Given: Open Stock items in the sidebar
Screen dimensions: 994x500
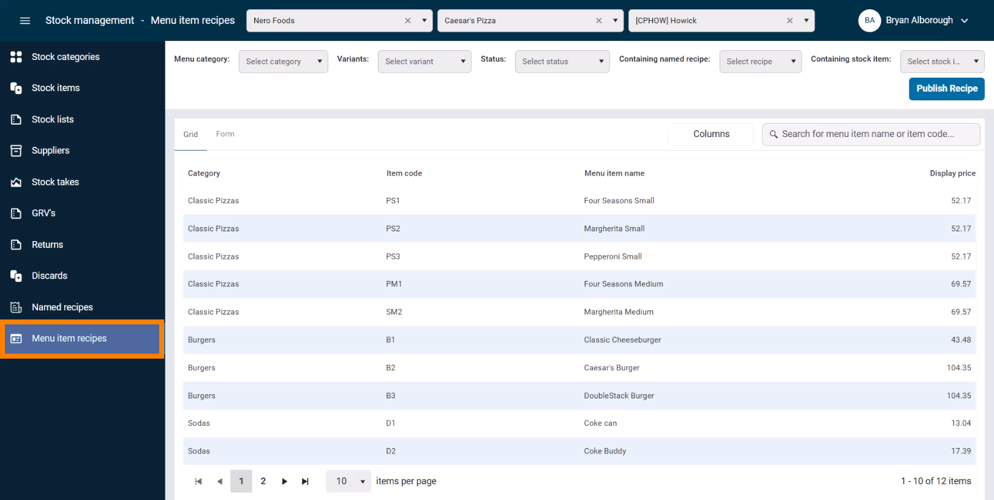Looking at the screenshot, I should pos(56,88).
